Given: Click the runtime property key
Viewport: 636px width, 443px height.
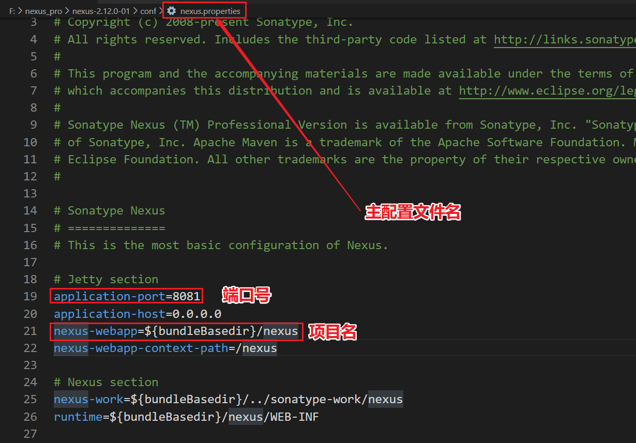Looking at the screenshot, I should (78, 416).
